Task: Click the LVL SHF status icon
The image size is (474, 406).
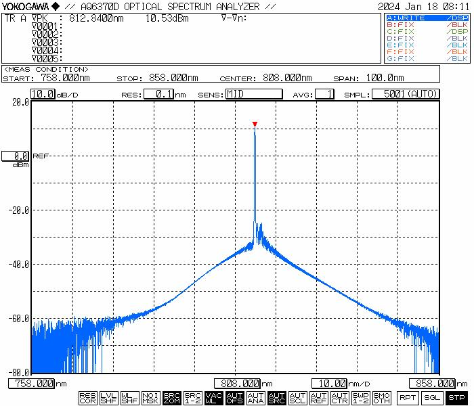Action: coord(108,398)
